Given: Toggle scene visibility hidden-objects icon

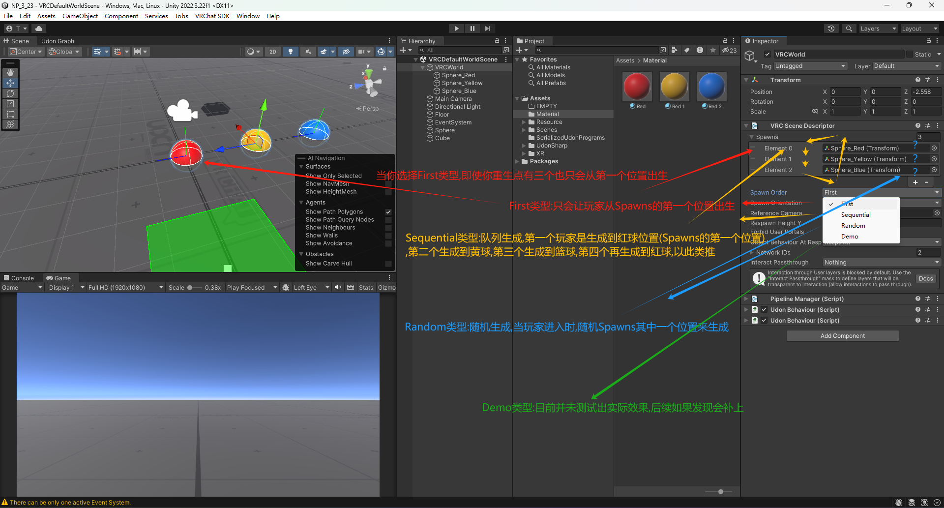Looking at the screenshot, I should [x=346, y=52].
